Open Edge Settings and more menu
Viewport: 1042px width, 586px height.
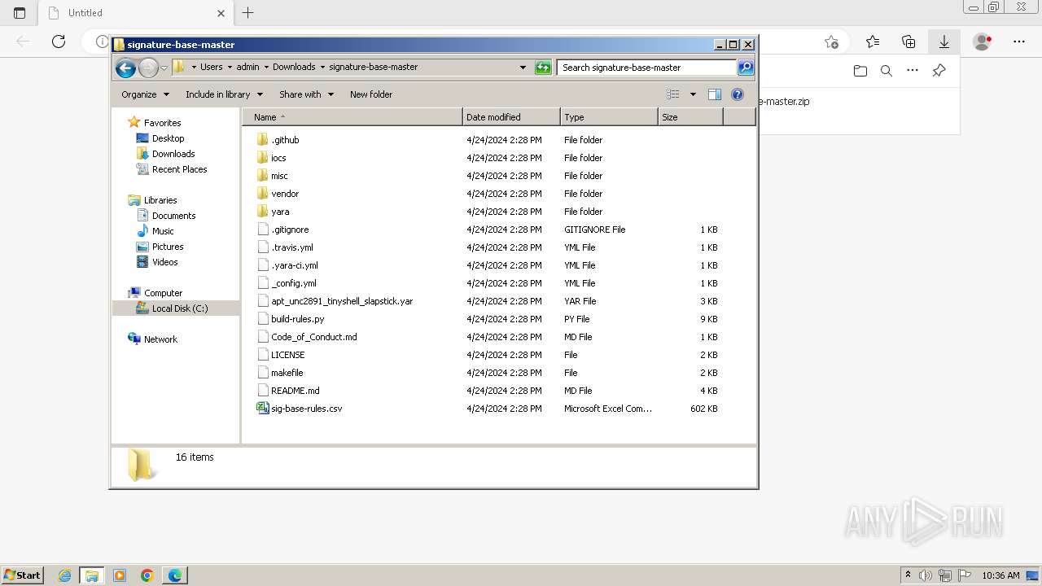tap(1019, 42)
